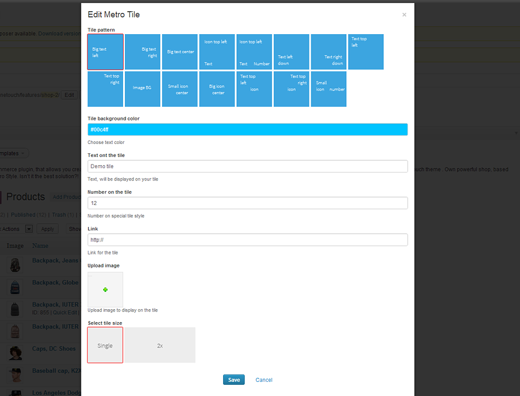Select the 'Text right down' tile pattern

point(329,52)
